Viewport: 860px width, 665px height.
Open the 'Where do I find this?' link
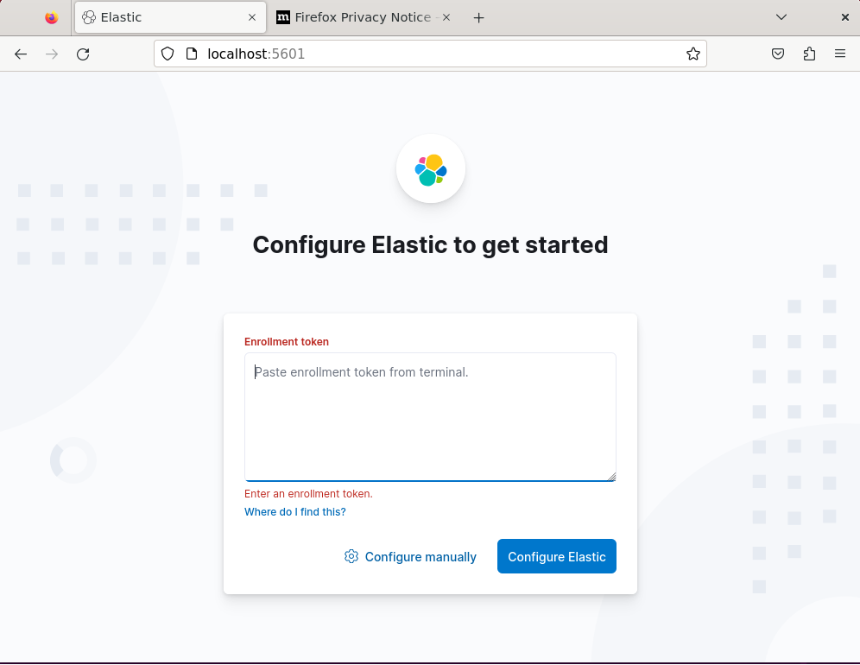point(295,512)
